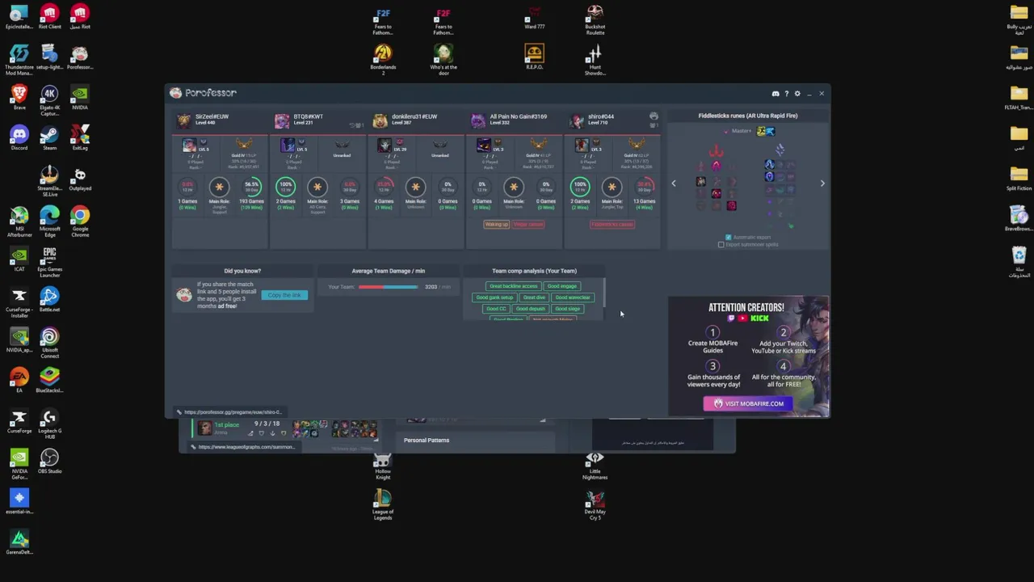The image size is (1034, 582).
Task: Click the Good depush tag
Action: (530, 309)
